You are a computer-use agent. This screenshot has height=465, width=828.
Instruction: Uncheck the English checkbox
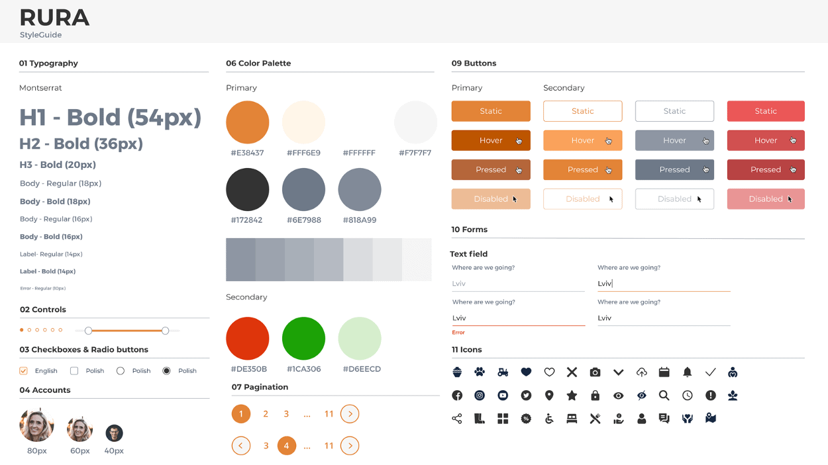pos(24,371)
